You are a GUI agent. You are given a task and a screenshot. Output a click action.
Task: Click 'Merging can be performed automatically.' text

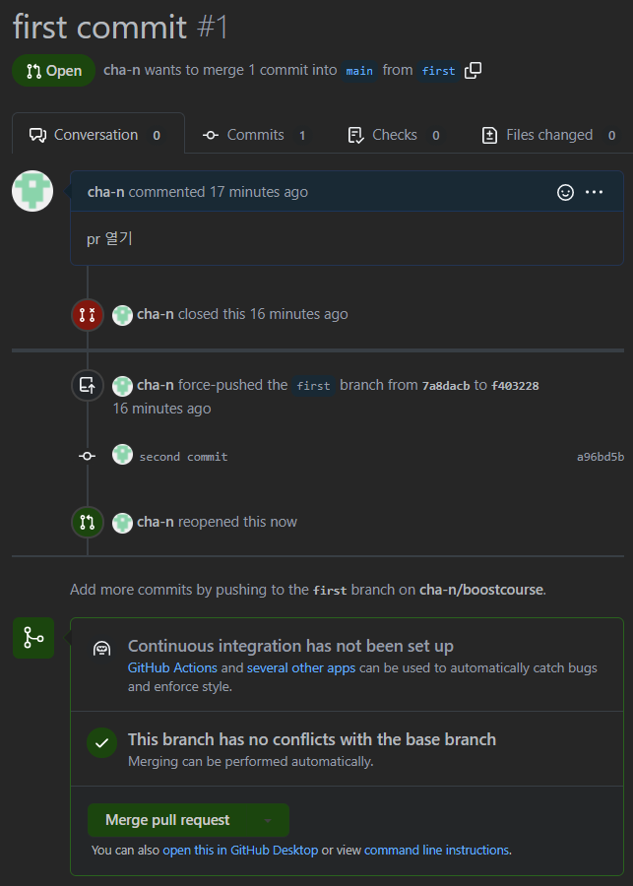coord(250,762)
